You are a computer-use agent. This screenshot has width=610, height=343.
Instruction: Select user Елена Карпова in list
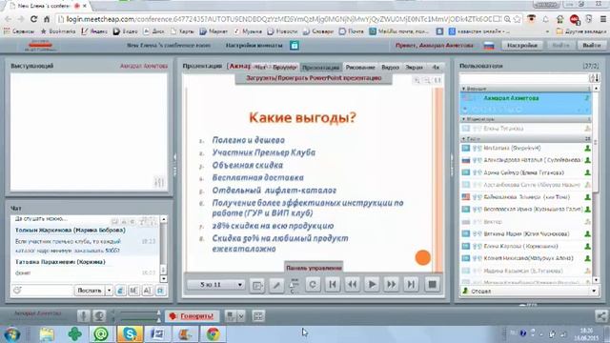(526, 246)
